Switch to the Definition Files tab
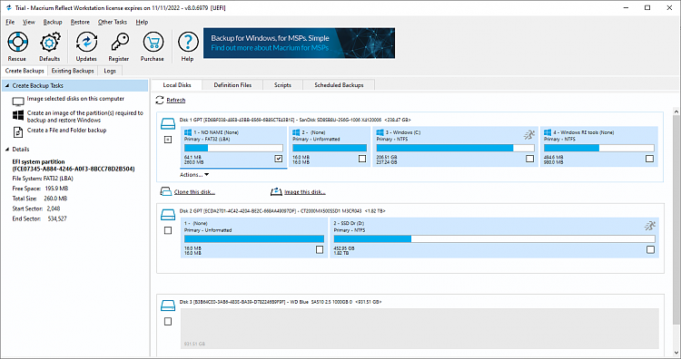Screen dimensions: 681x359 click(x=232, y=85)
